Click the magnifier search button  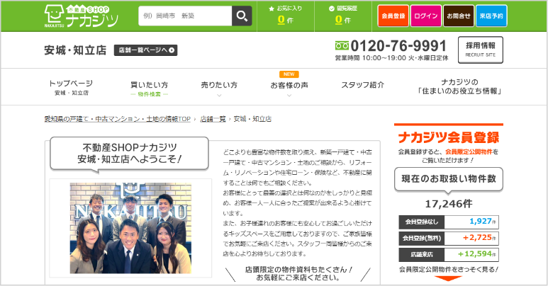coord(242,16)
